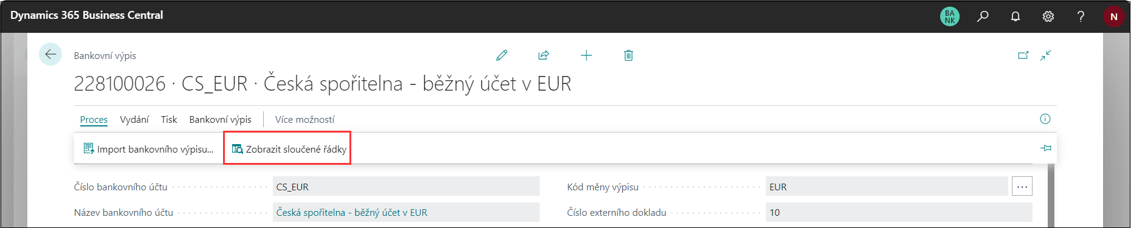
Task: Open search magnifier in top bar
Action: click(x=983, y=16)
